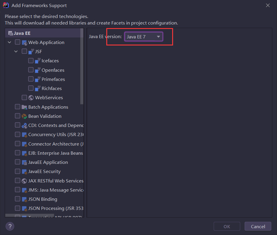Click the JAX RESTful Web Services icon
This screenshot has width=277, height=235.
coord(25,181)
